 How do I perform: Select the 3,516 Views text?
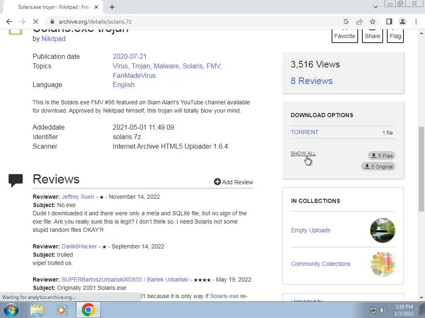(x=315, y=64)
